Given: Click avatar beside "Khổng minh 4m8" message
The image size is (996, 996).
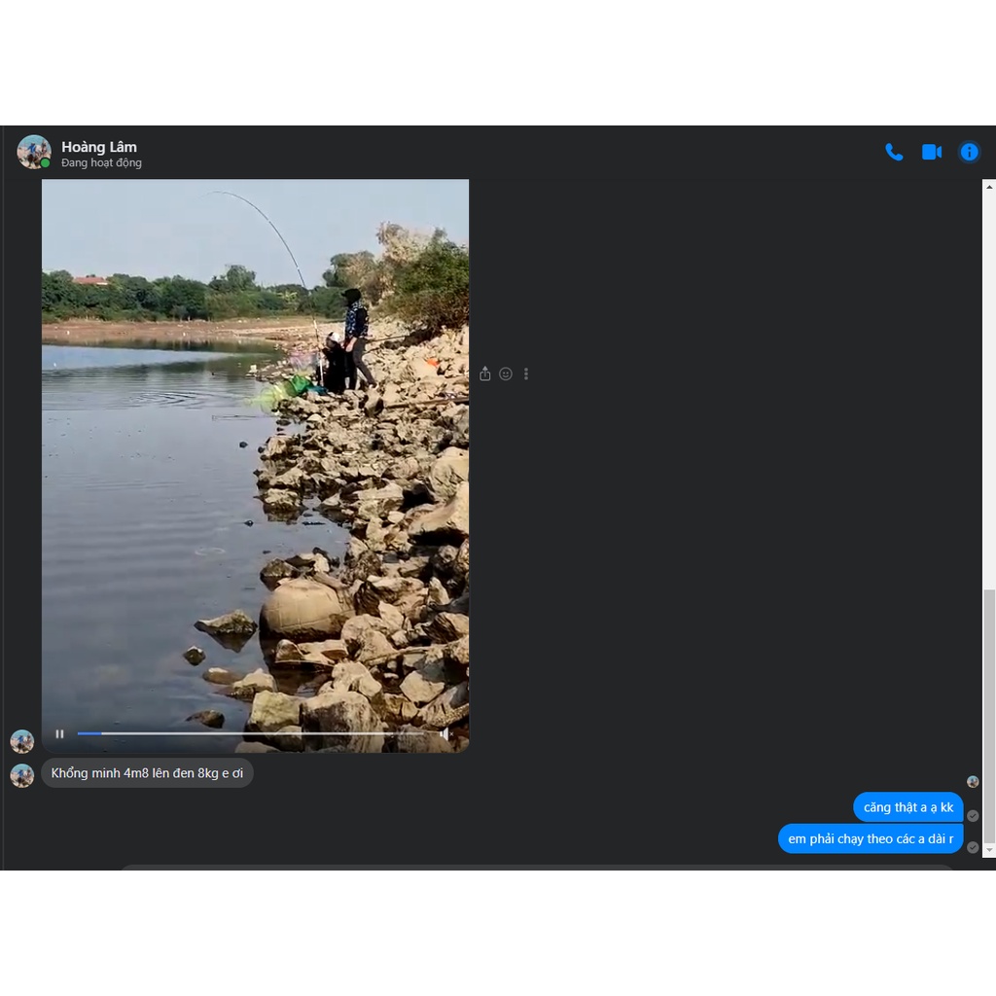Looking at the screenshot, I should [22, 775].
